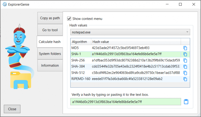201x117 pixels.
Task: Switch to the Copy as path tab
Action: coord(50,18)
